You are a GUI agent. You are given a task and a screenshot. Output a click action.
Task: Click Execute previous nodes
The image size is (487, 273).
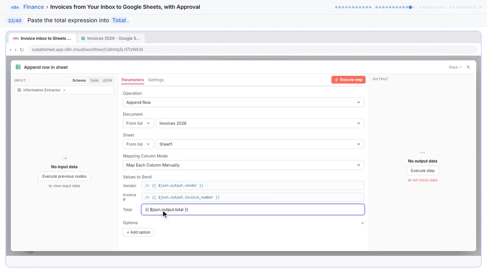pos(64,176)
